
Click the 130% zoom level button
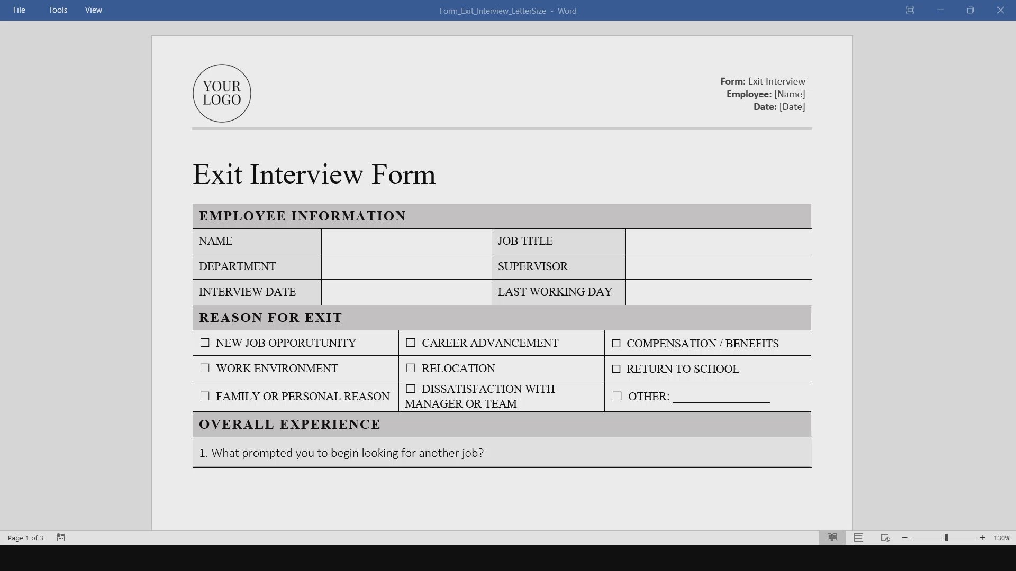pos(1002,538)
